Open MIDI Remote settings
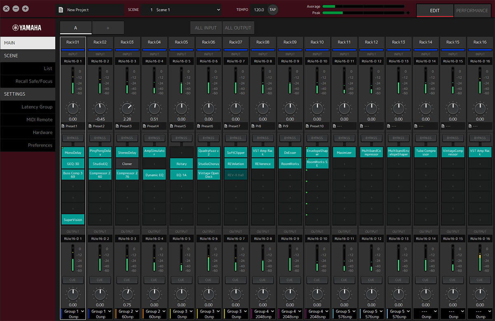 point(28,120)
